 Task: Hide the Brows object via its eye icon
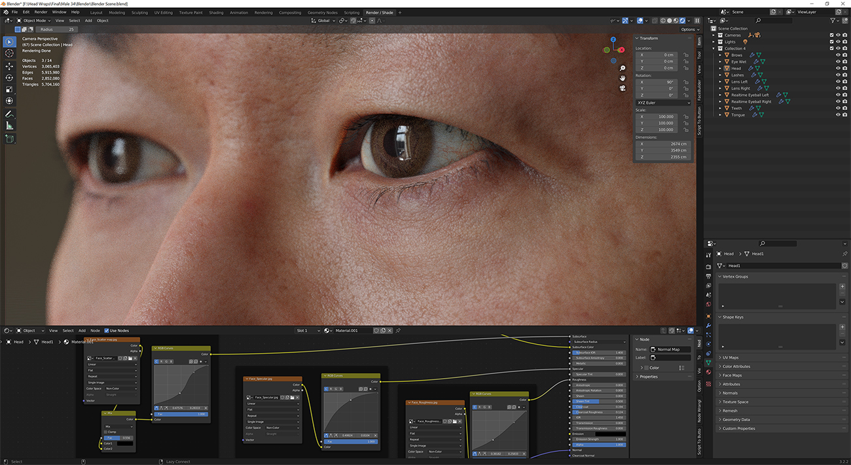tap(837, 55)
